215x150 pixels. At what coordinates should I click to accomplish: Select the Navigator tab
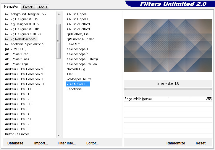pos(11,6)
